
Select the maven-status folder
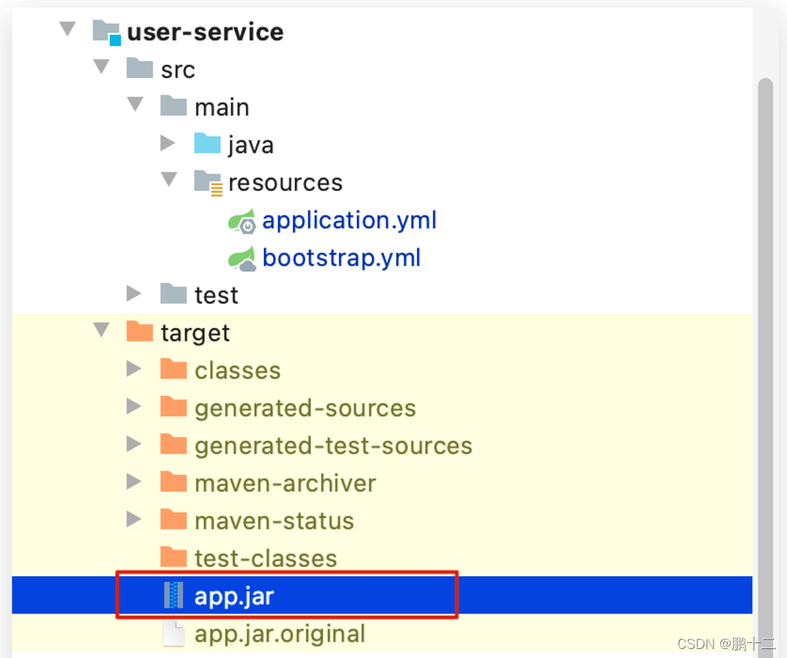[x=274, y=520]
